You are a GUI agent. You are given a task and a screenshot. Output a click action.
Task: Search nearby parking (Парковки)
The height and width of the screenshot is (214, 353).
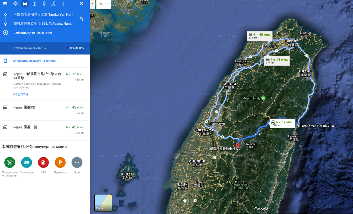click(60, 162)
